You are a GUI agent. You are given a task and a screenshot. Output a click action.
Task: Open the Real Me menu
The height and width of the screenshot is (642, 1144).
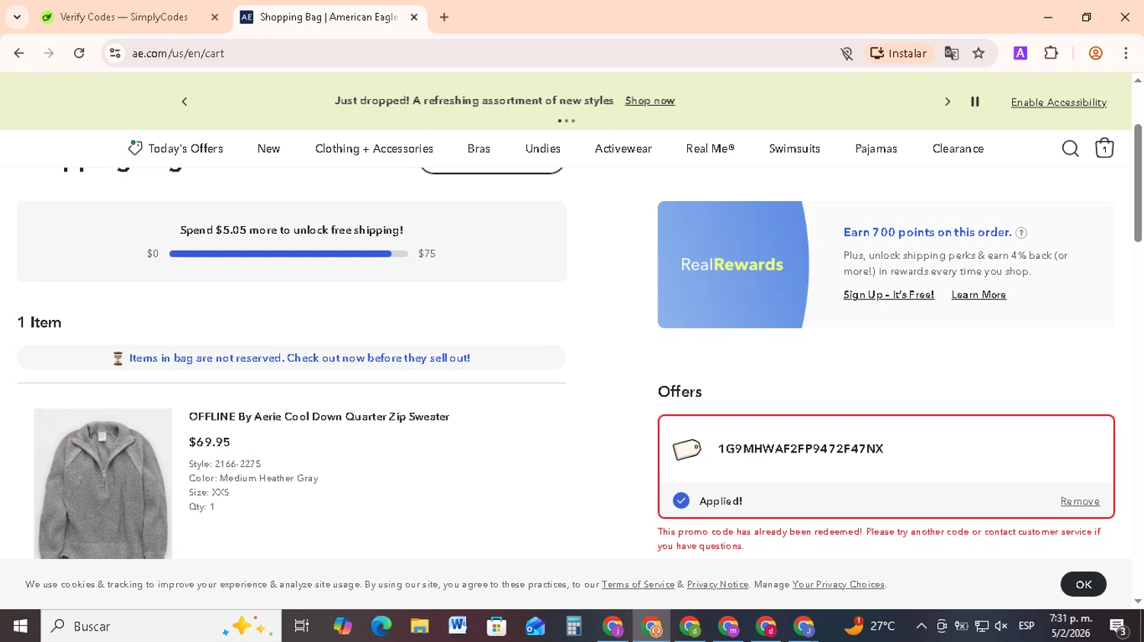[710, 149]
